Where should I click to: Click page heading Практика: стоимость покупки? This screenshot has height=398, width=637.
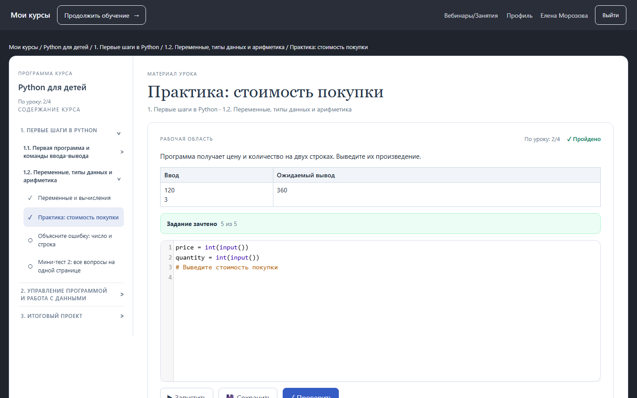[265, 92]
